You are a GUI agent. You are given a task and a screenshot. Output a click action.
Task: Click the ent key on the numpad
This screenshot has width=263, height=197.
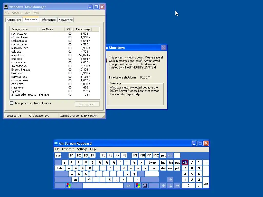point(206,183)
